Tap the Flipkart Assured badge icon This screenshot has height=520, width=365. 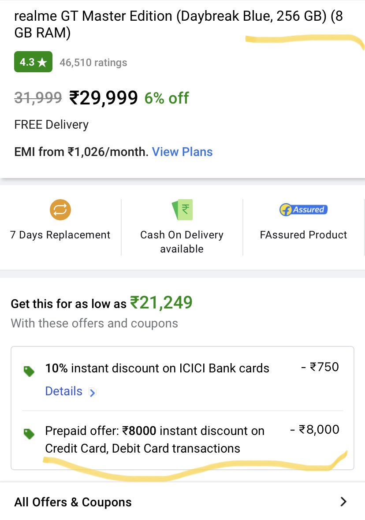[x=304, y=210]
